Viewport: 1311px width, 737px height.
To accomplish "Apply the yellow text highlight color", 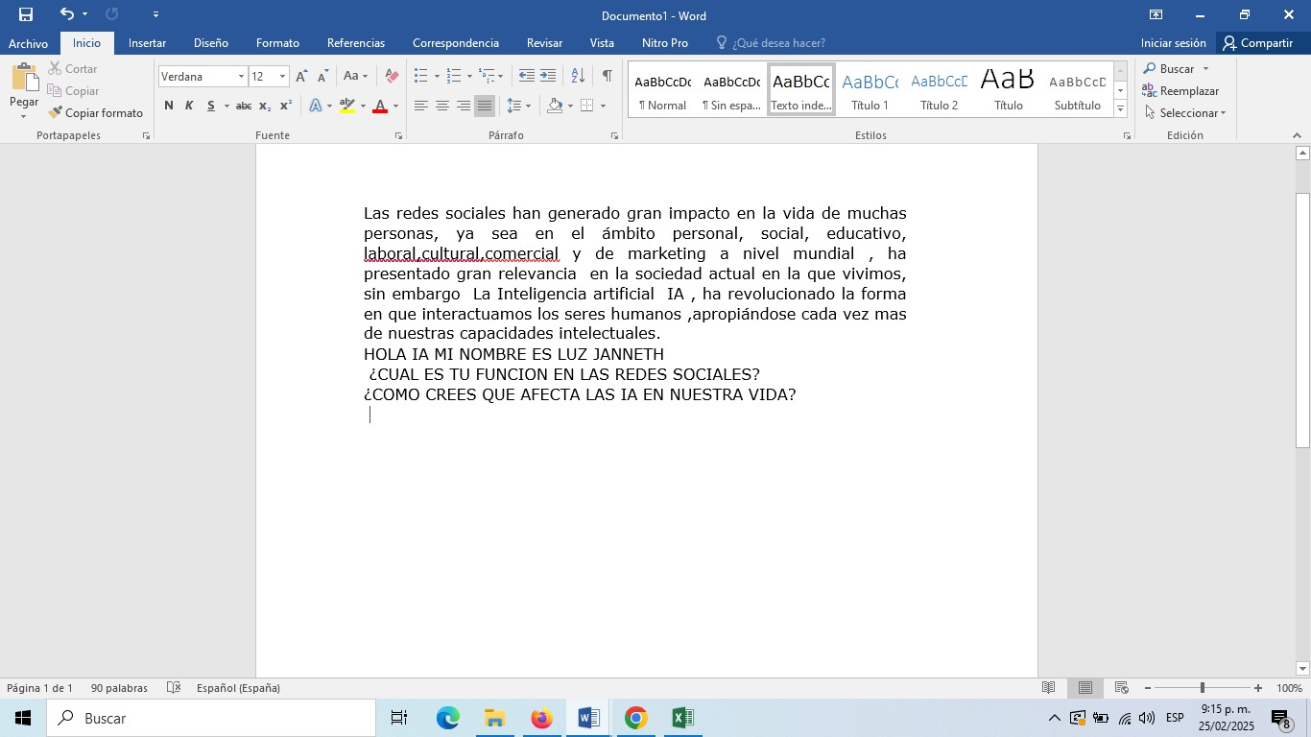I will (x=347, y=106).
